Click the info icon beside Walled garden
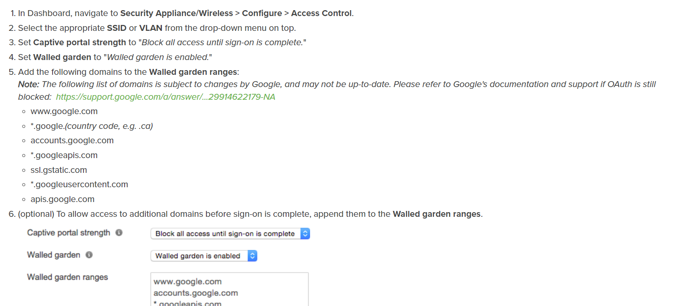 tap(89, 255)
